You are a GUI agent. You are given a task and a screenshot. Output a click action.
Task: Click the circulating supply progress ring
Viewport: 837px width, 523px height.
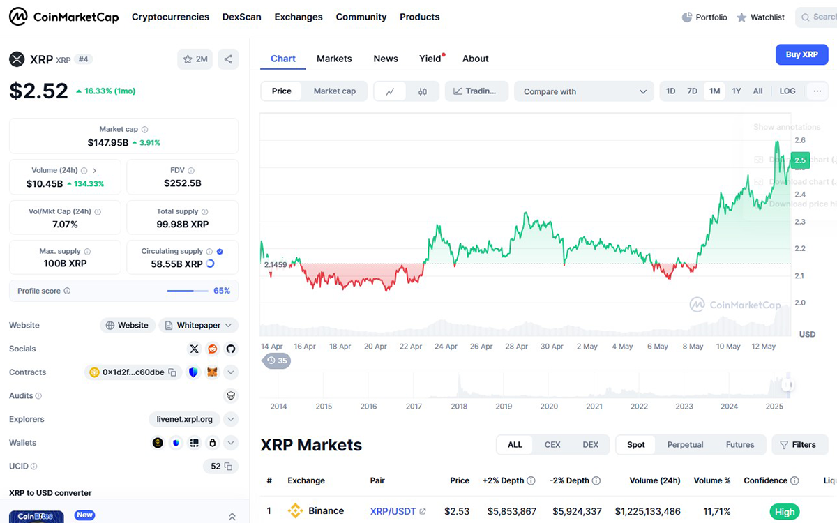coord(211,264)
